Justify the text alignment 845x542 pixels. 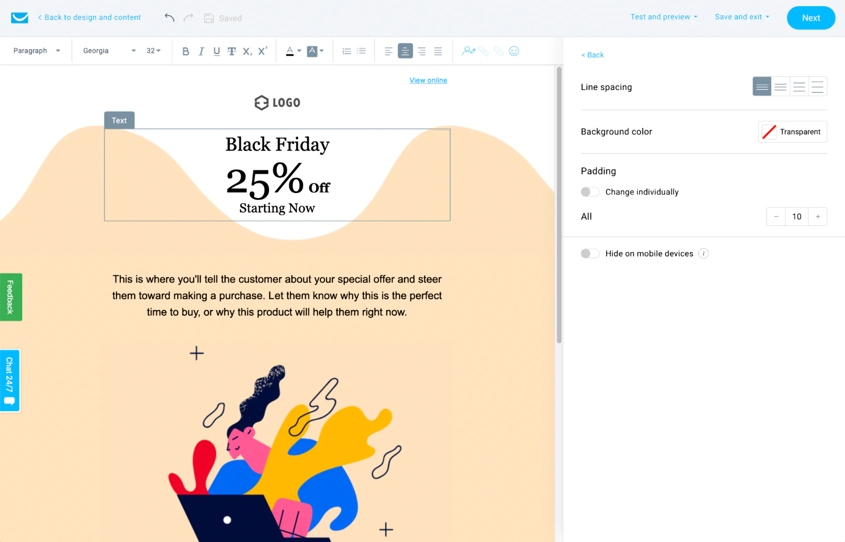[438, 51]
